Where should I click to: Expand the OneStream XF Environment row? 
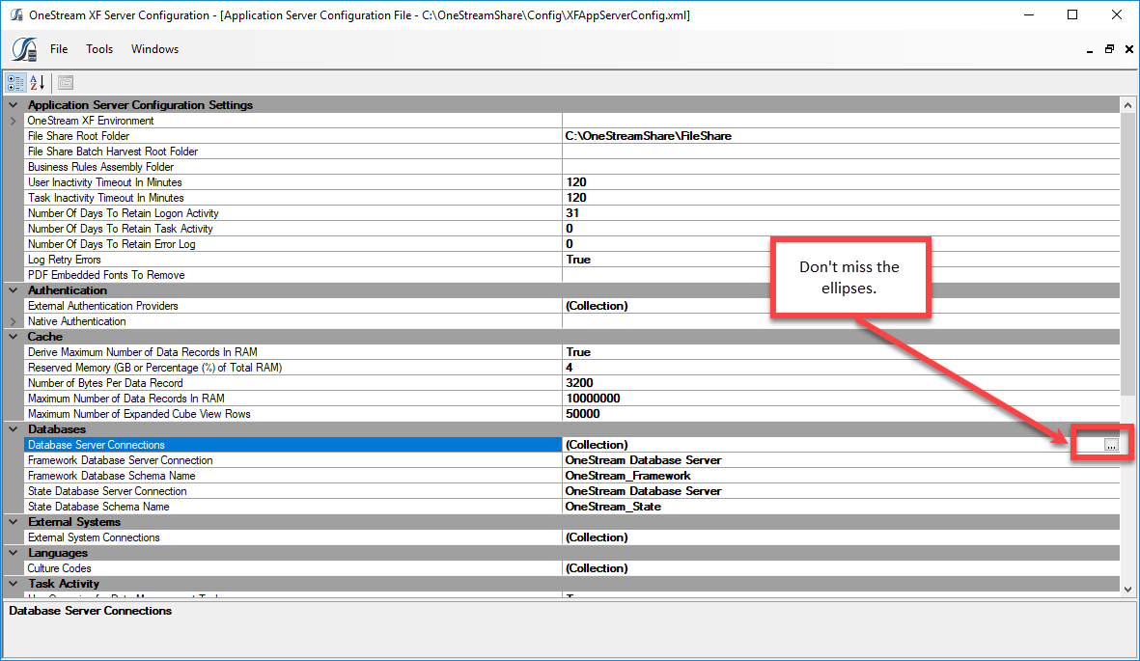click(x=14, y=121)
